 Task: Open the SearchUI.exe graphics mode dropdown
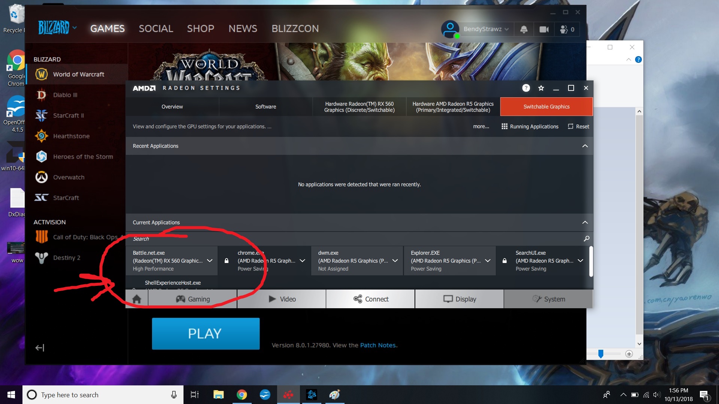[580, 261]
